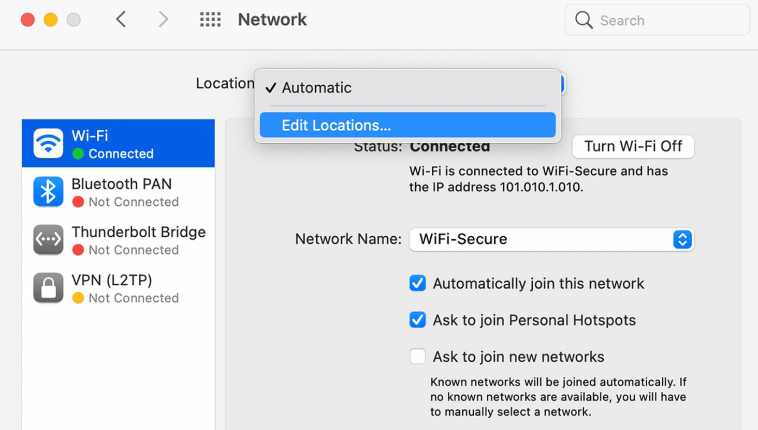Screen dimensions: 758x430
Task: Go forward with the right chevron
Action: (x=163, y=20)
